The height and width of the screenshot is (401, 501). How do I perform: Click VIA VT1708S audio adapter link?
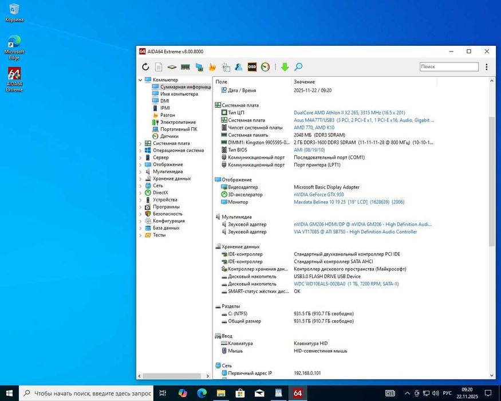point(356,231)
